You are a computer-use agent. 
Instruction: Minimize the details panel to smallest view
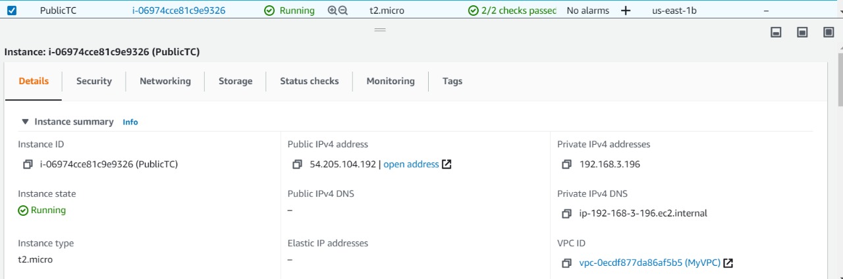click(x=776, y=32)
